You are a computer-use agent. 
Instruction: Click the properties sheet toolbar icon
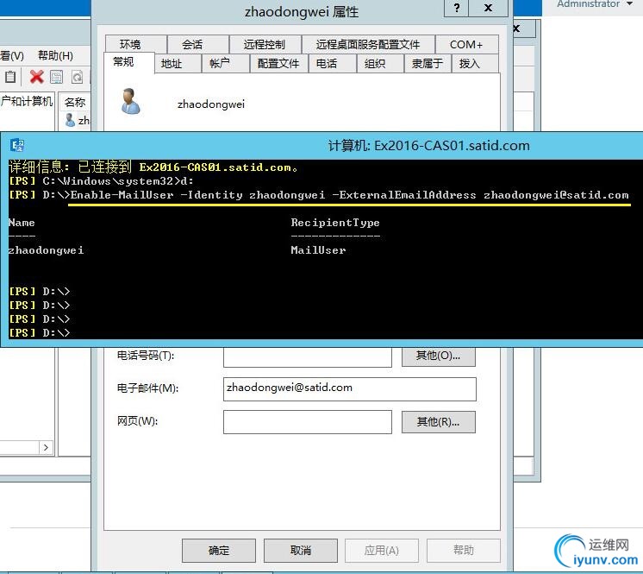pos(57,77)
